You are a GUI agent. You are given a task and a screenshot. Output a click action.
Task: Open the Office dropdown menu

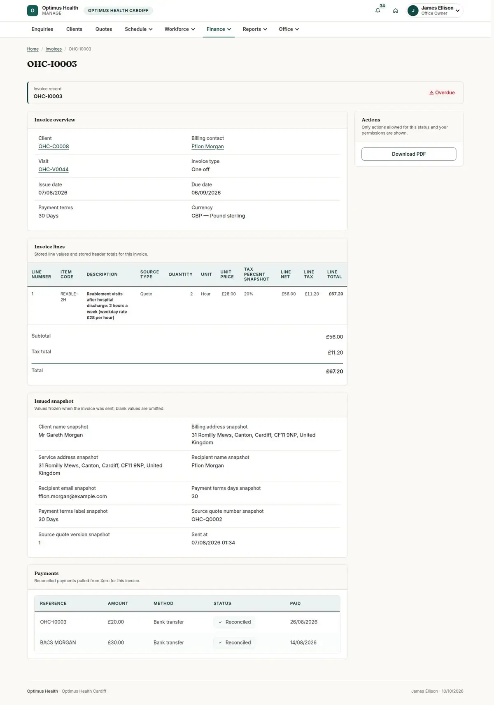(289, 29)
